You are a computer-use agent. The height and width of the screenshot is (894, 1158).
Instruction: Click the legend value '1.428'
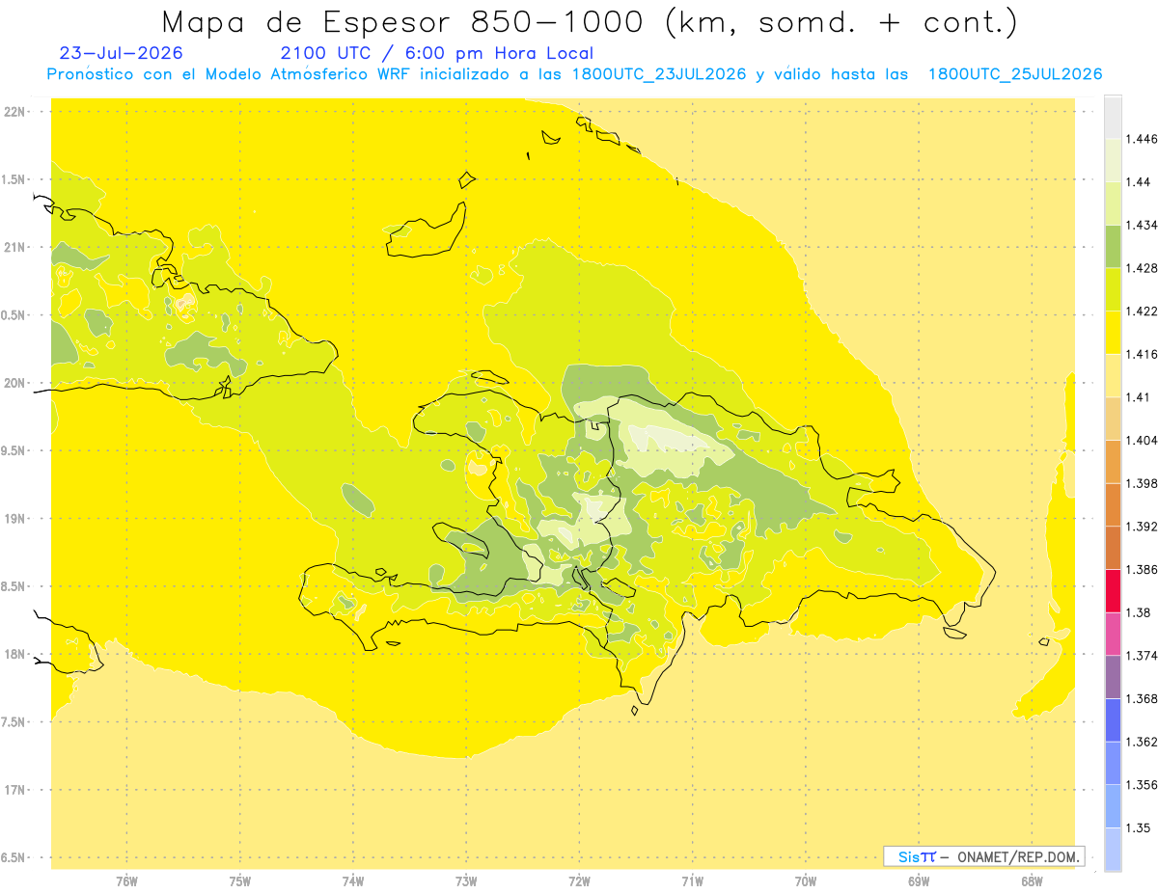coord(1142,268)
